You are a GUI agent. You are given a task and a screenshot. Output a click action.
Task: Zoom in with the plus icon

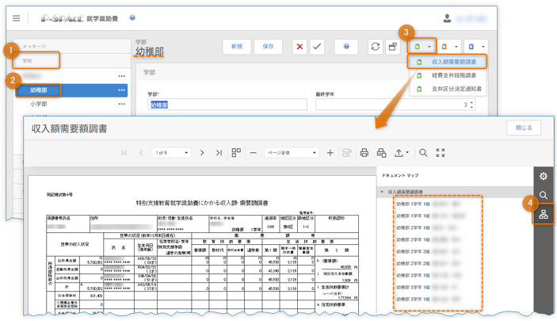(x=330, y=153)
